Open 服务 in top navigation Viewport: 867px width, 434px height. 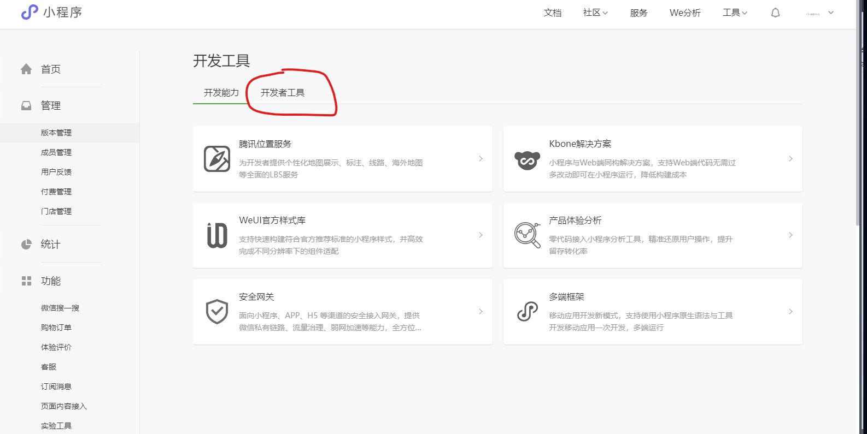[x=639, y=13]
